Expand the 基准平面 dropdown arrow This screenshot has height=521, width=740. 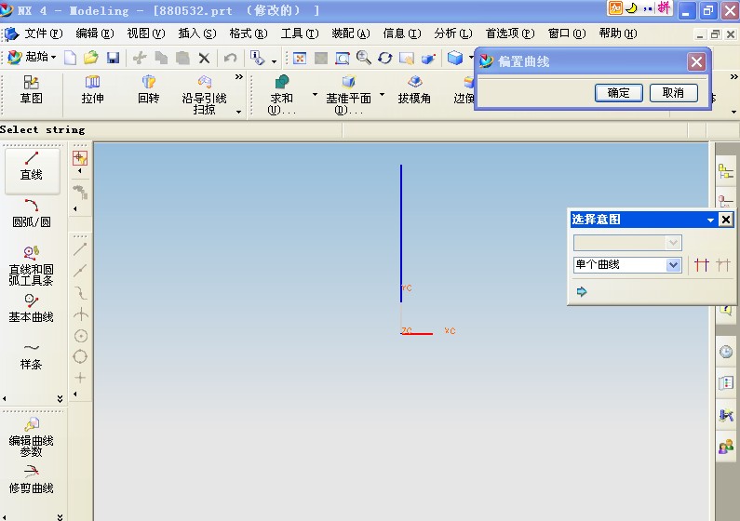382,95
